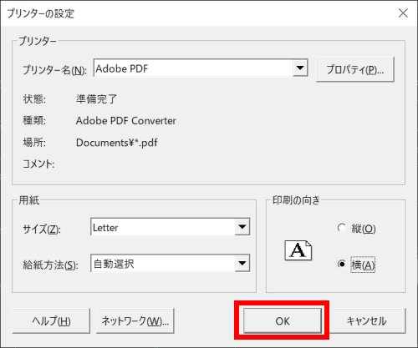This screenshot has height=348, width=418.
Task: Click the page orientation preview icon
Action: click(298, 250)
